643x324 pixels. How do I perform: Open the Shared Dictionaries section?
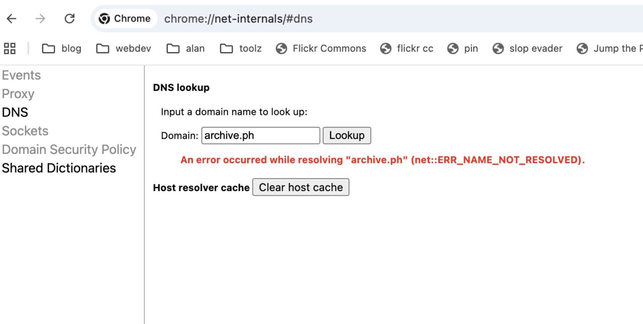59,168
